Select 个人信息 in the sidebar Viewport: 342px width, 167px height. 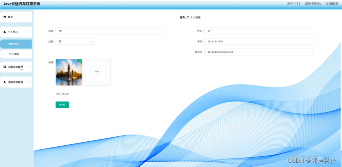click(16, 54)
